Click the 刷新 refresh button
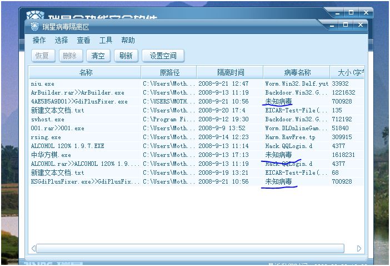390x266 pixels. pos(126,56)
